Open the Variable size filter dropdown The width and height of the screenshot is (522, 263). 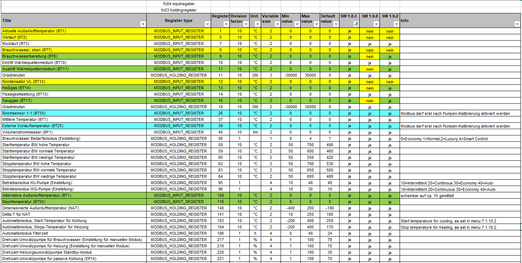[x=278, y=24]
